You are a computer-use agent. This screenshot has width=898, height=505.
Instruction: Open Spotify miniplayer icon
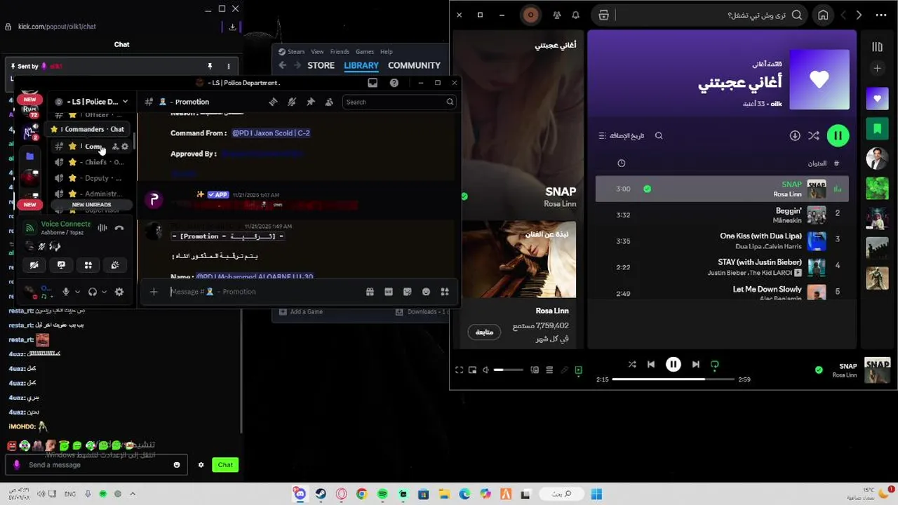[x=472, y=370]
